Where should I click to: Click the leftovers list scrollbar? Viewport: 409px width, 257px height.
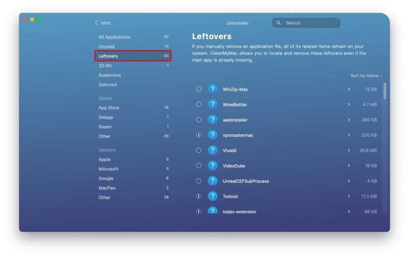[x=385, y=91]
